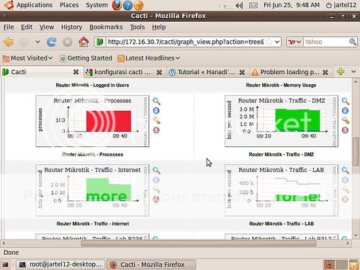The height and width of the screenshot is (270, 360).
Task: Click the mail envelope indicator
Action: [253, 5]
